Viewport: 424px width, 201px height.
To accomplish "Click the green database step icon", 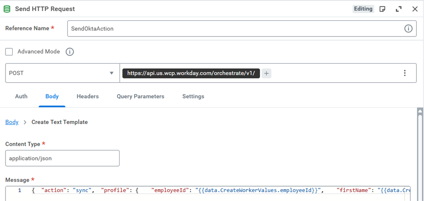I will 7,9.
